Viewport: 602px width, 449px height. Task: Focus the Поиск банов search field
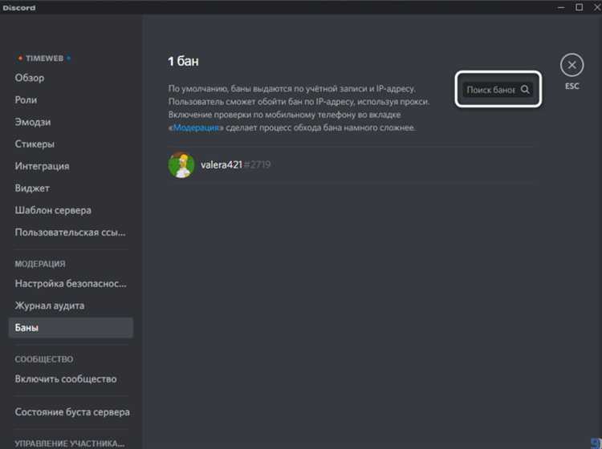498,90
